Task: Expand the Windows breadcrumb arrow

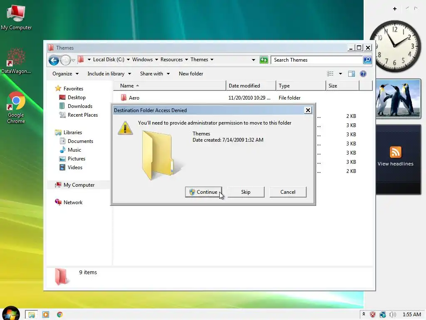Action: coord(156,60)
